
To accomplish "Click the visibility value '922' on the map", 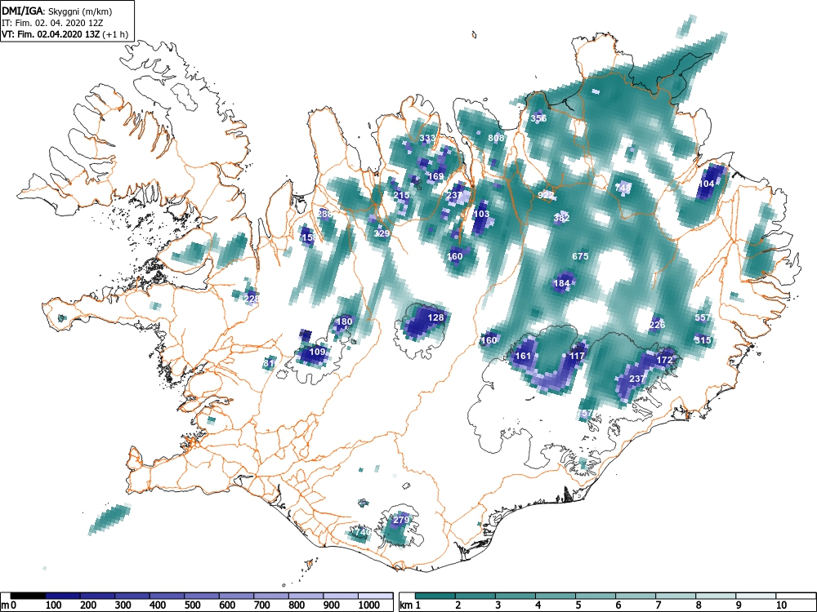I will click(546, 195).
